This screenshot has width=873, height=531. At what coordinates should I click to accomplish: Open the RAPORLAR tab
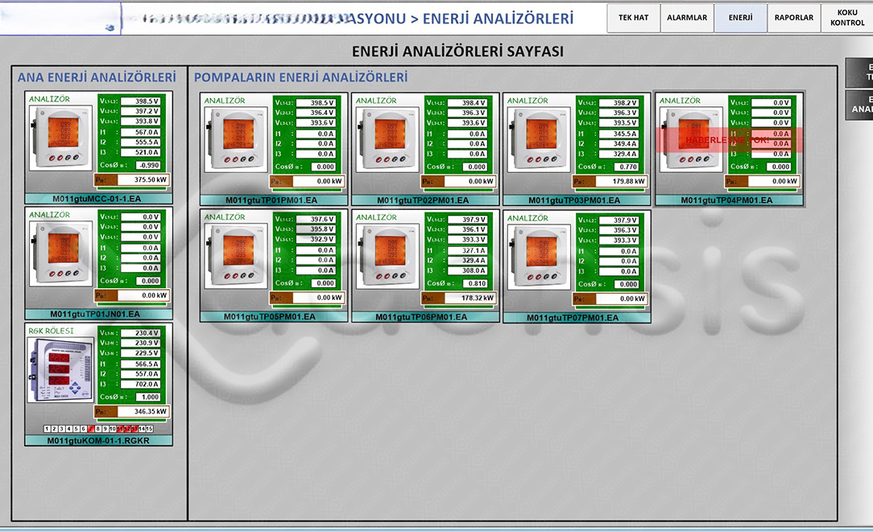[x=793, y=18]
